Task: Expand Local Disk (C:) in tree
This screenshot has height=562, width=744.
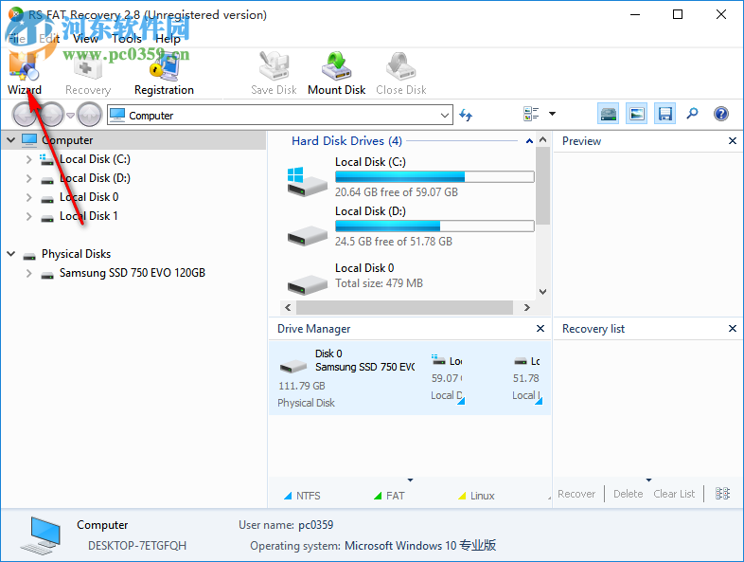Action: [29, 159]
